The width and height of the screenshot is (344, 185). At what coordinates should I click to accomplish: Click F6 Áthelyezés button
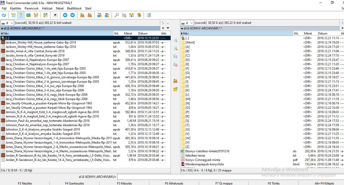(x=174, y=183)
